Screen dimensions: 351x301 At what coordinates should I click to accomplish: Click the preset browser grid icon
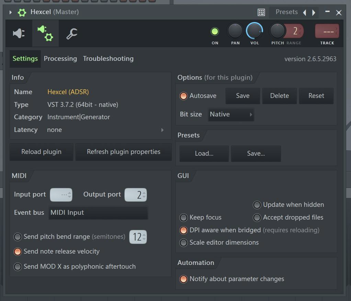coord(261,12)
